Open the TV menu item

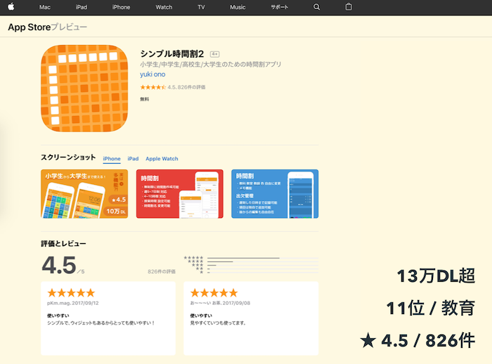pyautogui.click(x=201, y=7)
